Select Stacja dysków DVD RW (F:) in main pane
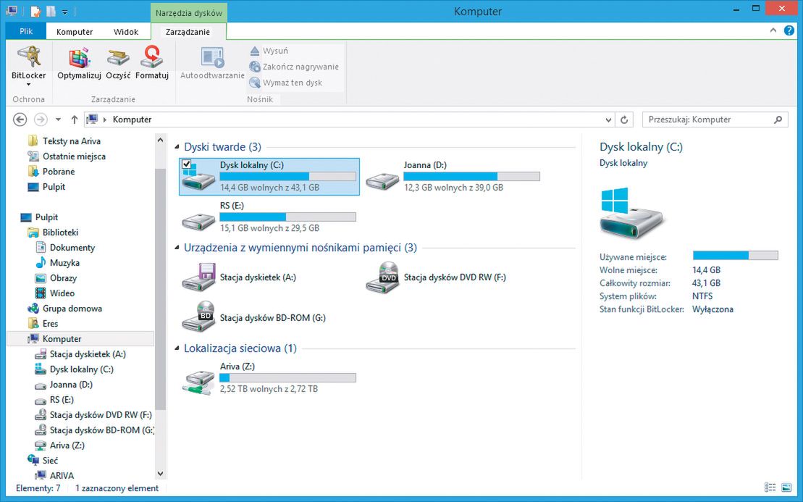Screen dimensions: 803x502 tap(437, 277)
